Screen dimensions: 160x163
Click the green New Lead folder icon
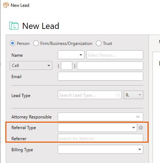click(14, 26)
